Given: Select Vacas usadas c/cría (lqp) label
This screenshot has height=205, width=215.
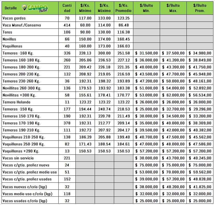Looking at the screenshot, I should click(x=25, y=201).
